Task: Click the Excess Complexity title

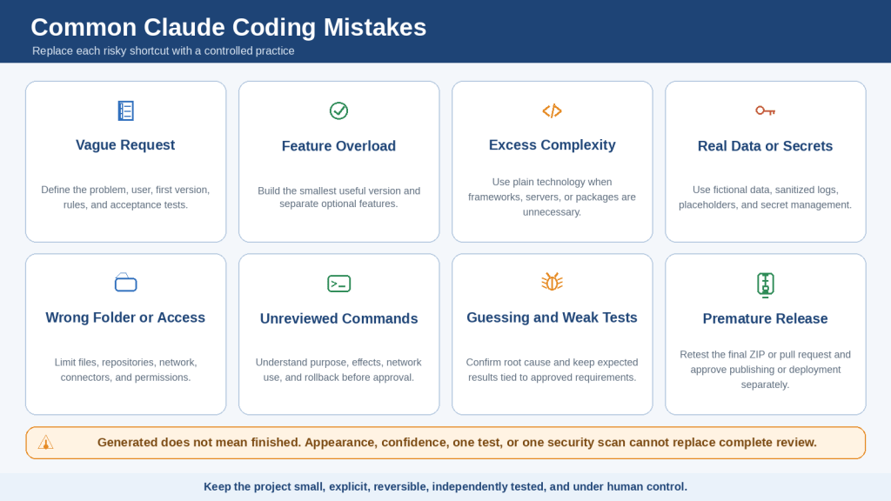Action: point(552,145)
